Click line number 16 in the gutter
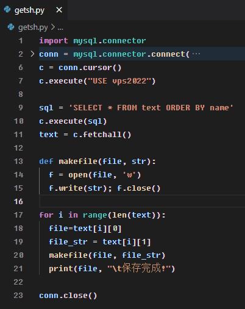Screen dimensions: 245x309 (18, 202)
